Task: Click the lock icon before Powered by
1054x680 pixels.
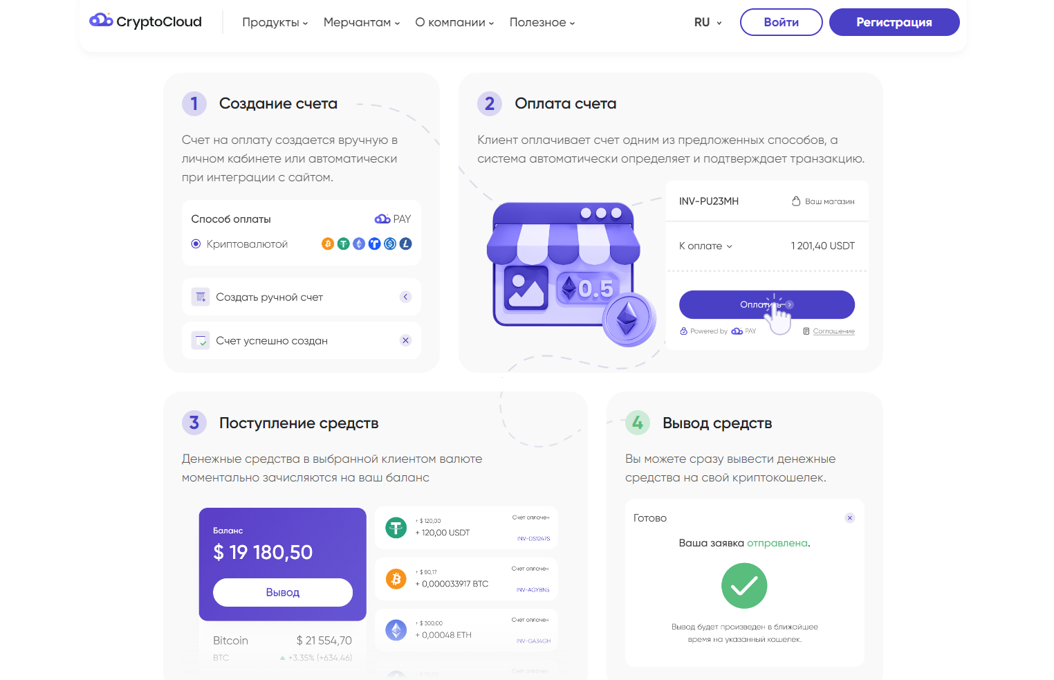Action: click(x=683, y=331)
